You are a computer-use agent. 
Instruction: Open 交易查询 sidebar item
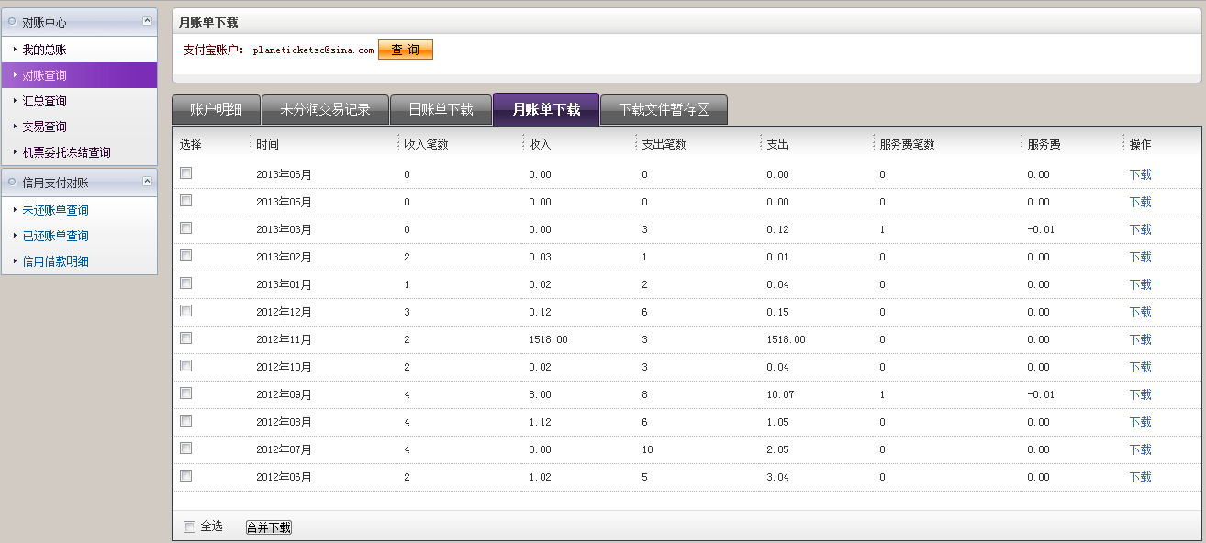44,127
